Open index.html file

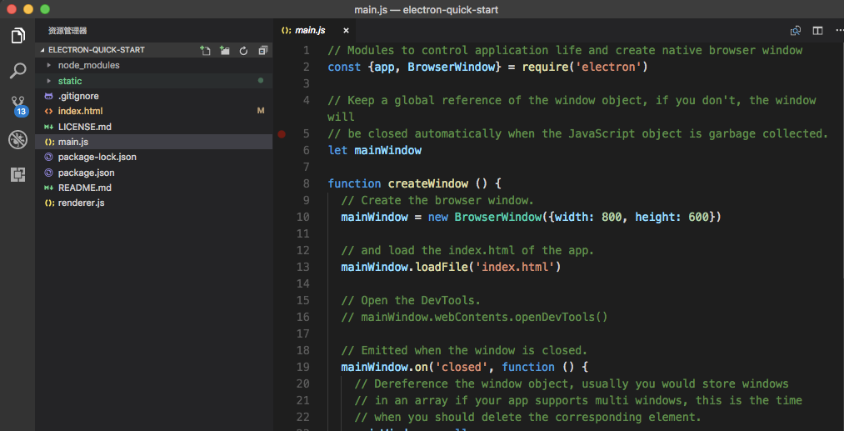point(154,111)
